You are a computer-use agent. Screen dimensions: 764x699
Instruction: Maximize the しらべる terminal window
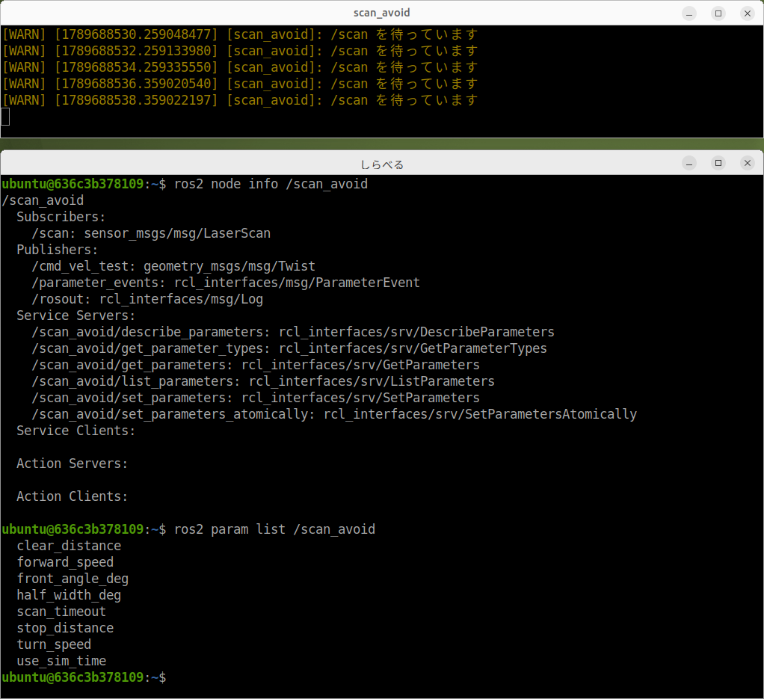[x=718, y=163]
